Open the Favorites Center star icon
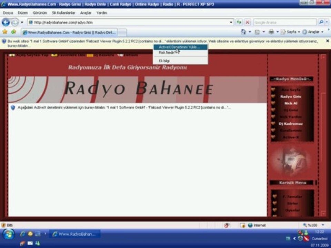This screenshot has width=331, height=248. (5, 32)
